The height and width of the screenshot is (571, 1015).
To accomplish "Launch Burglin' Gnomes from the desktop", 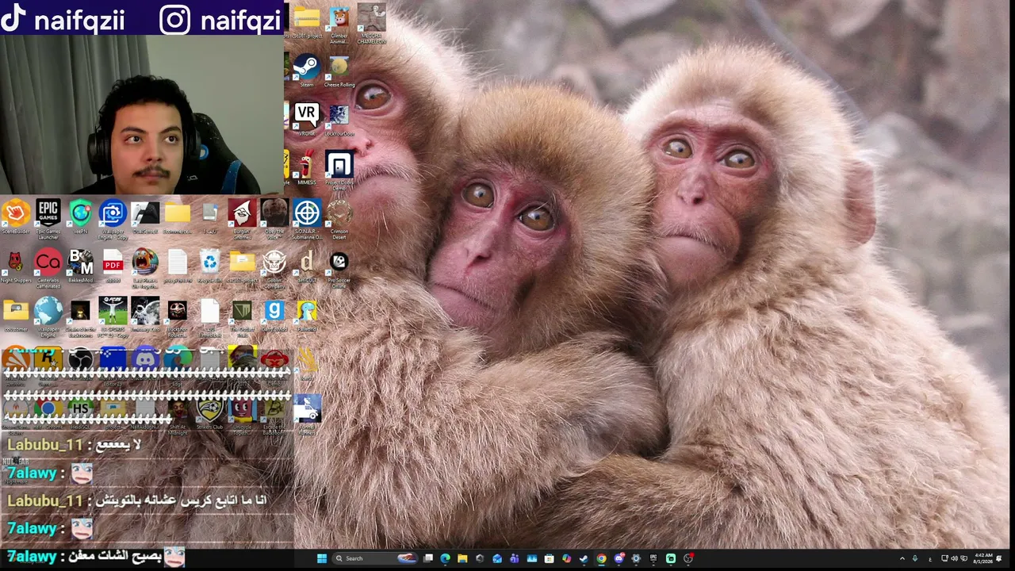I will tap(242, 217).
